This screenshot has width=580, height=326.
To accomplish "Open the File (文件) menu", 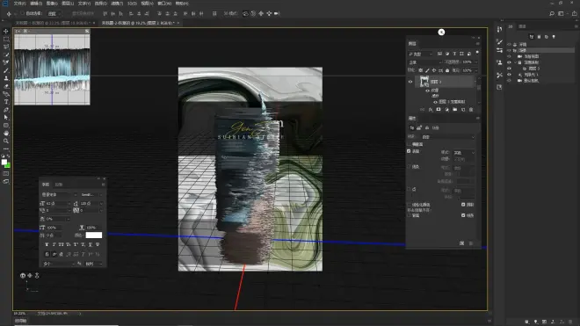I will (19, 4).
